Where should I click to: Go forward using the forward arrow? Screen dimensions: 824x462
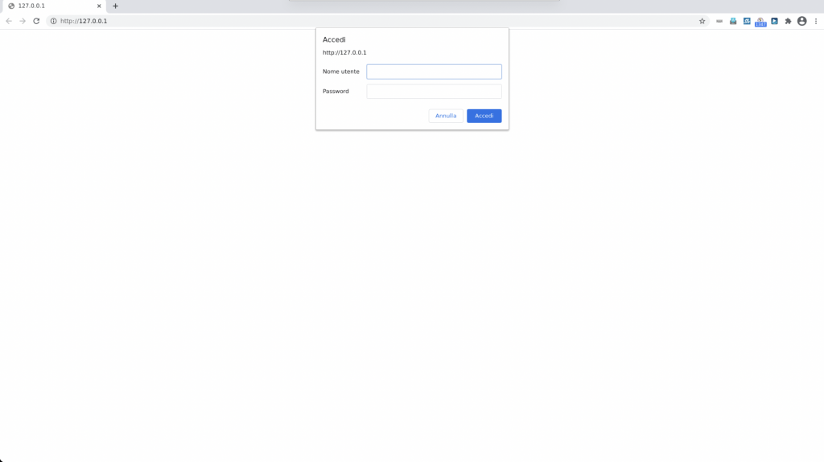point(23,21)
